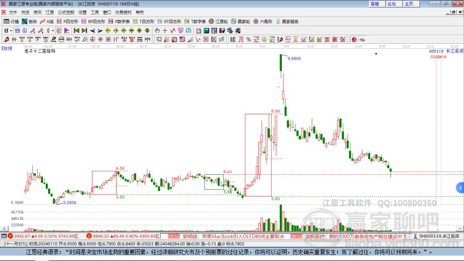
Task: Click the colorful flag icon
Action: [x=67, y=31]
